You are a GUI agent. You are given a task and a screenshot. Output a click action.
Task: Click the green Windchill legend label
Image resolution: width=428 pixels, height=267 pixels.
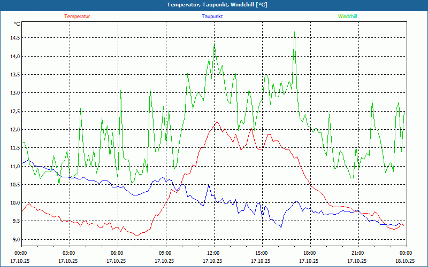[348, 16]
